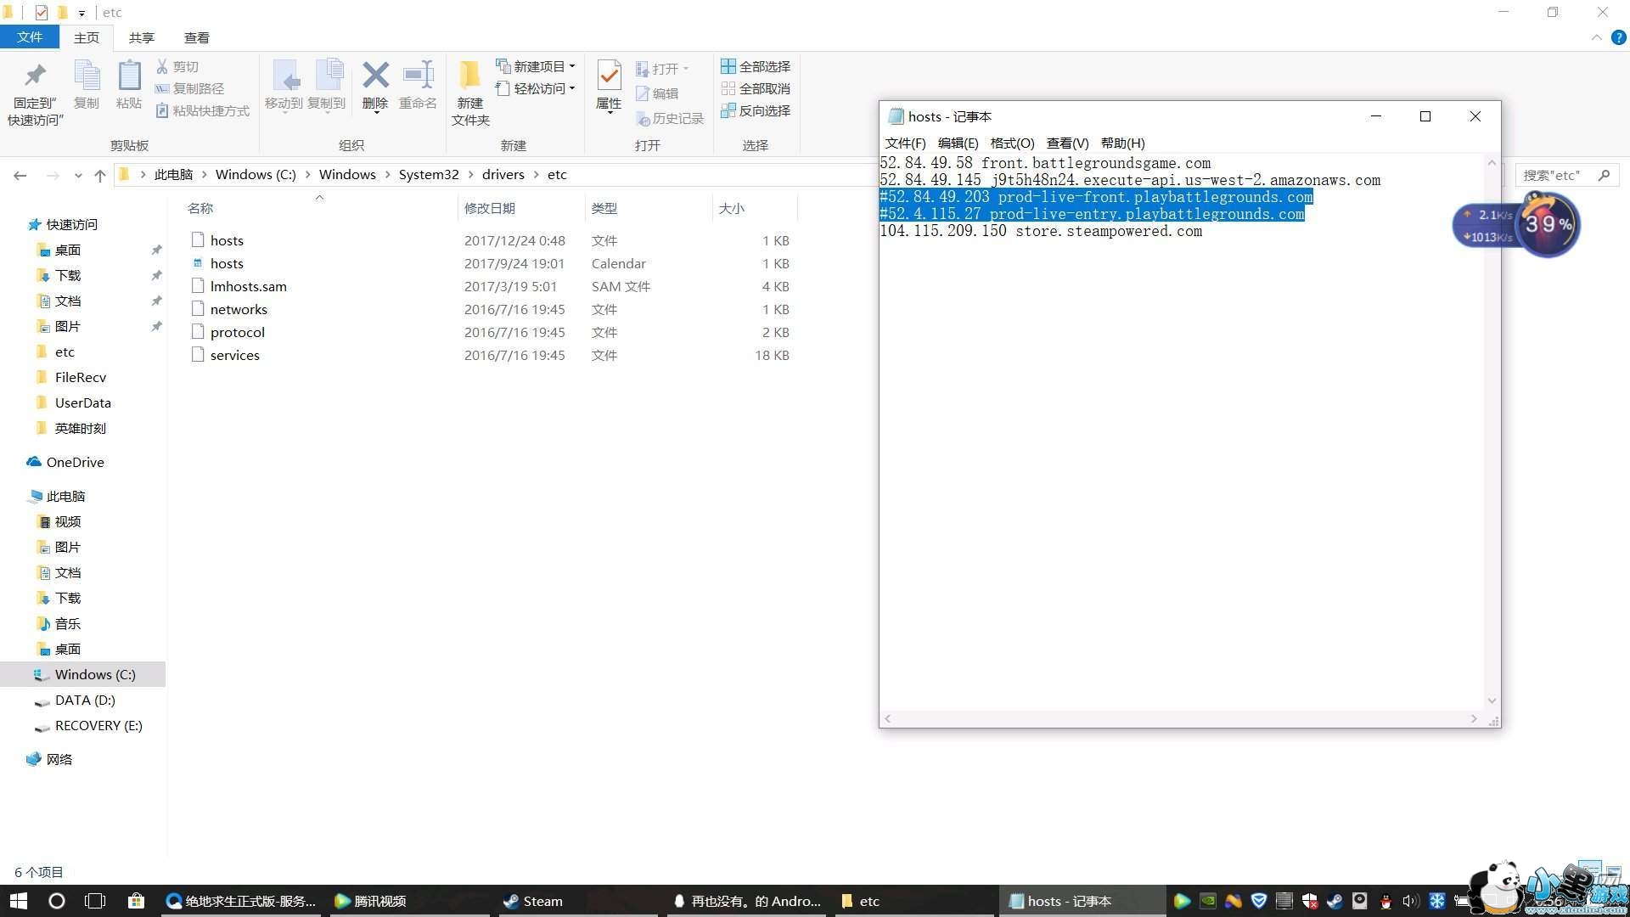
Task: Select the lmhosts.sam file
Action: pyautogui.click(x=490, y=286)
